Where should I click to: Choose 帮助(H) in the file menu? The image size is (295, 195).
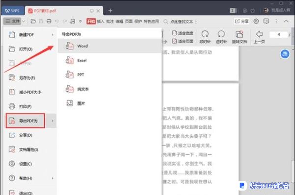point(30,178)
